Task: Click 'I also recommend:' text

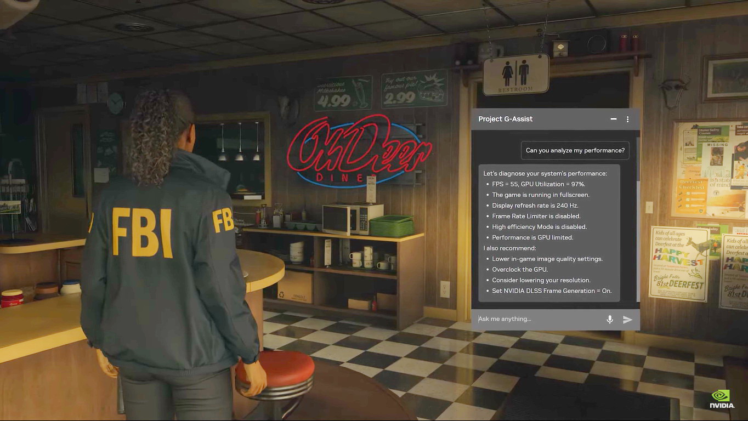Action: pyautogui.click(x=509, y=248)
